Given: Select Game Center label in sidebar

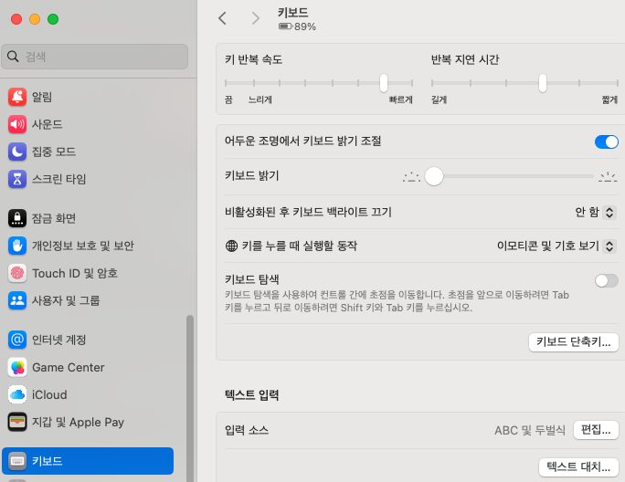Looking at the screenshot, I should click(69, 367).
